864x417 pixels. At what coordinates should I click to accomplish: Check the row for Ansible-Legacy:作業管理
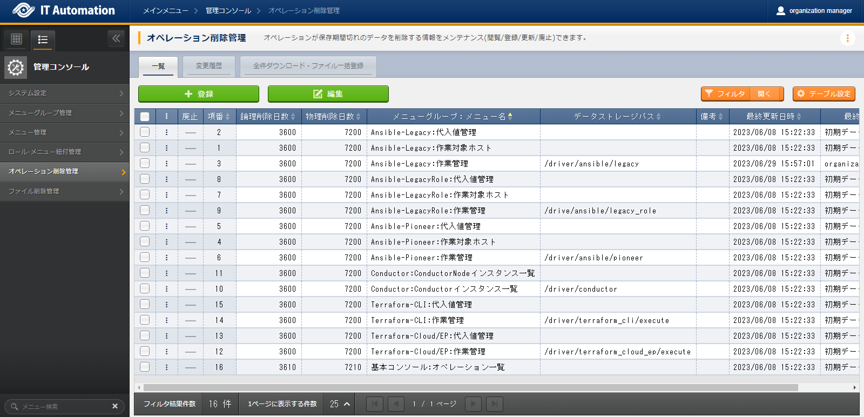click(x=145, y=163)
